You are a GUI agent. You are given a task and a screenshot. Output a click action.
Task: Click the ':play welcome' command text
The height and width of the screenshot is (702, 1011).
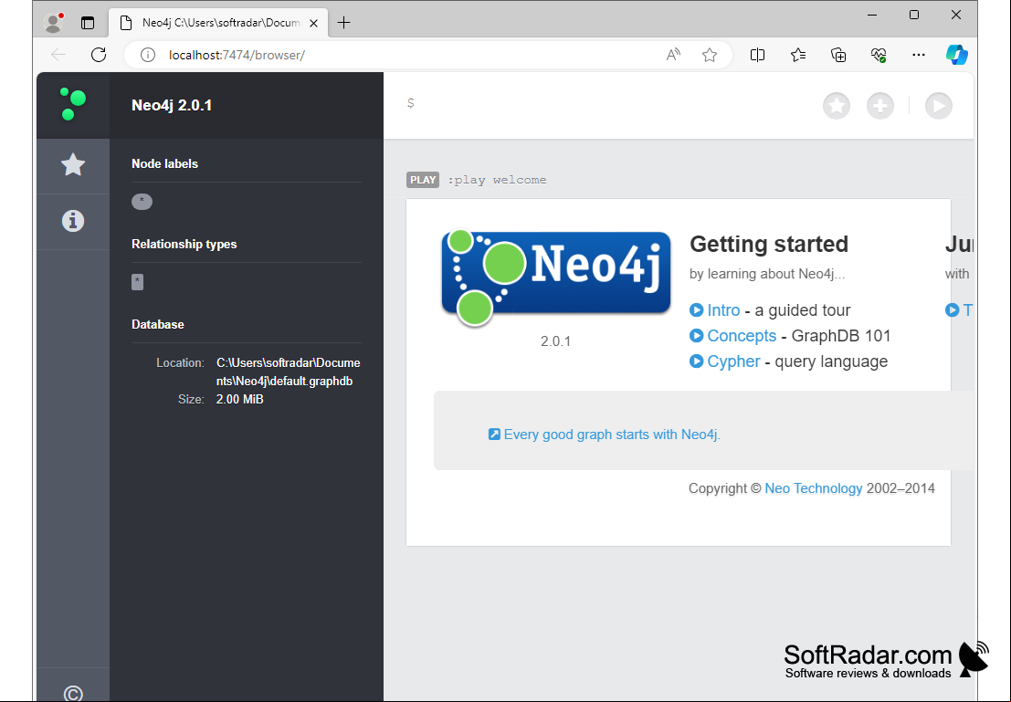497,180
